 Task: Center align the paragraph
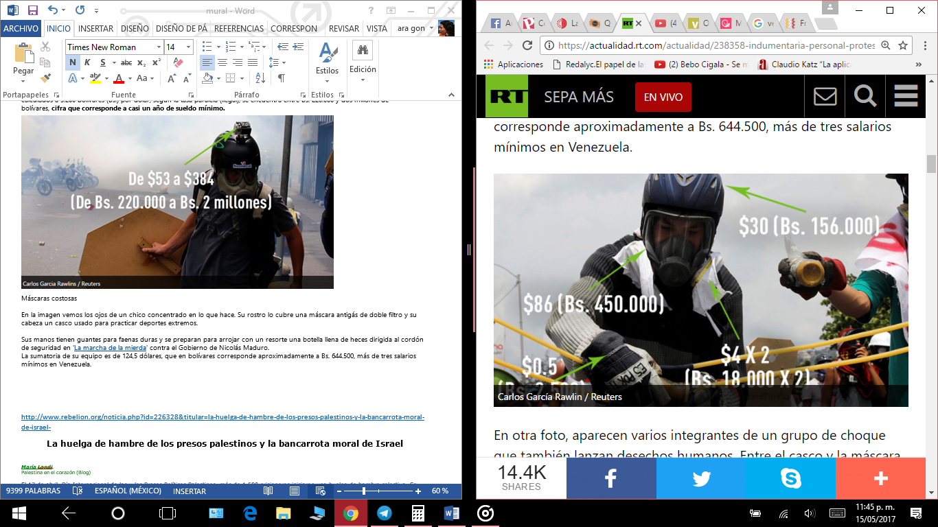pyautogui.click(x=222, y=62)
